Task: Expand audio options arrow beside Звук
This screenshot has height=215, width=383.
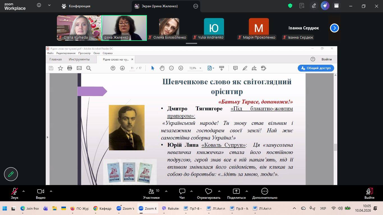Action: click(24, 191)
